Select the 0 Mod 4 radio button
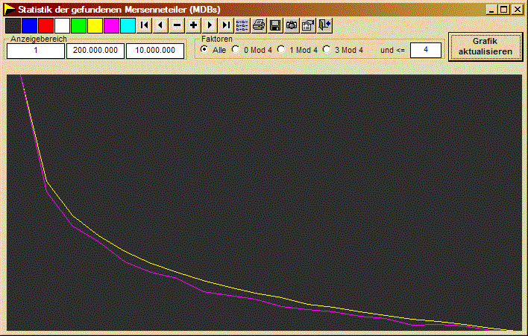The image size is (528, 336). coord(236,49)
